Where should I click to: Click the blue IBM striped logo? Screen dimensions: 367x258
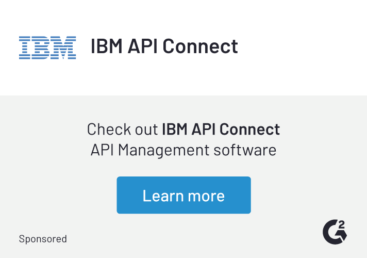point(47,47)
